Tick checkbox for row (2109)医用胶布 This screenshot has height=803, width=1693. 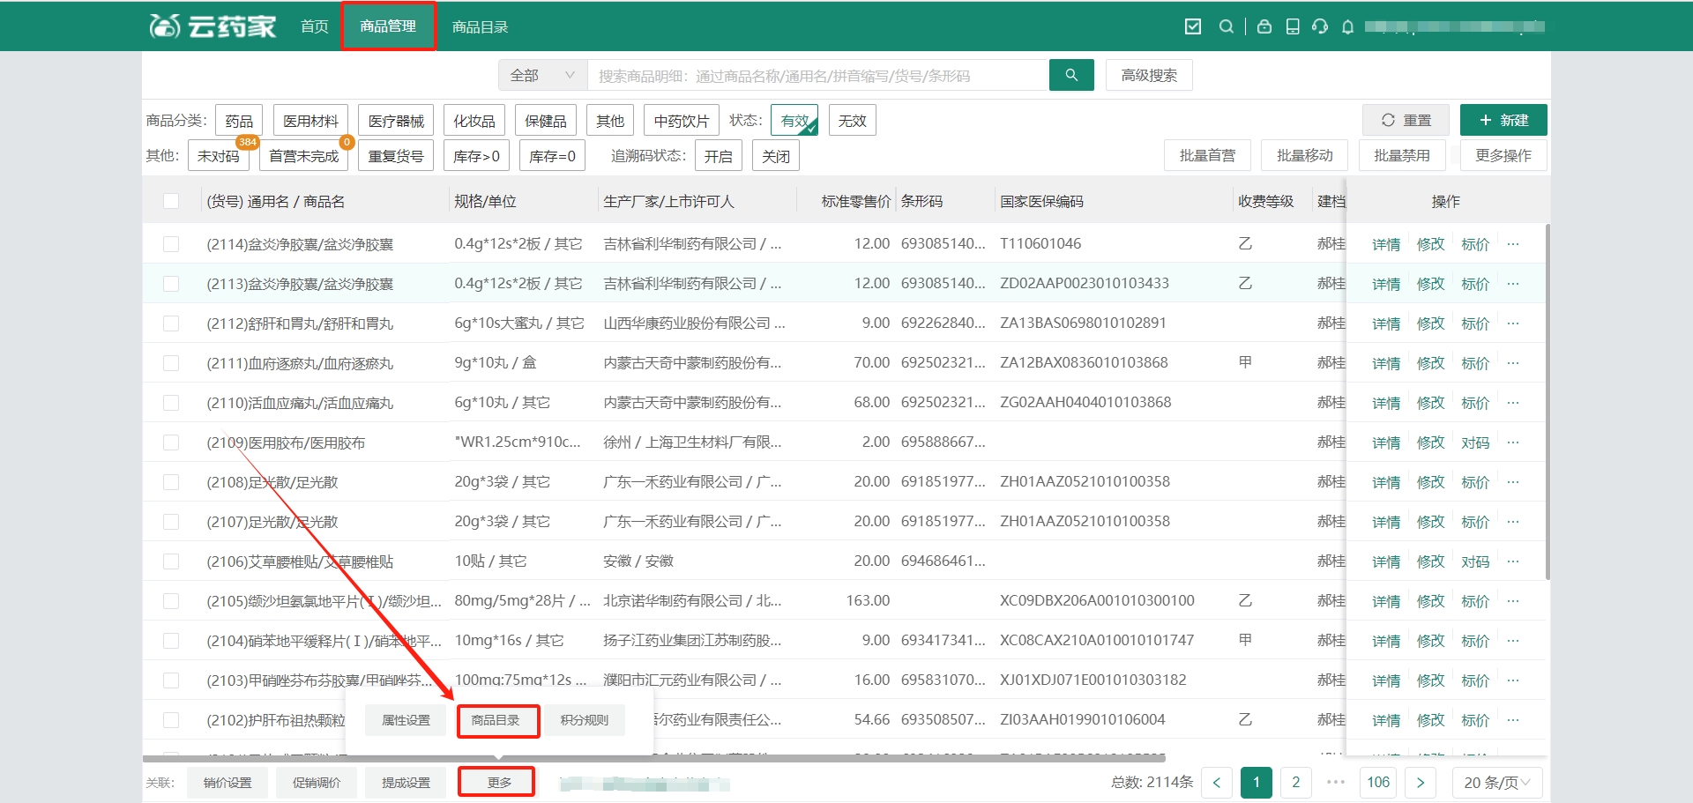click(171, 442)
